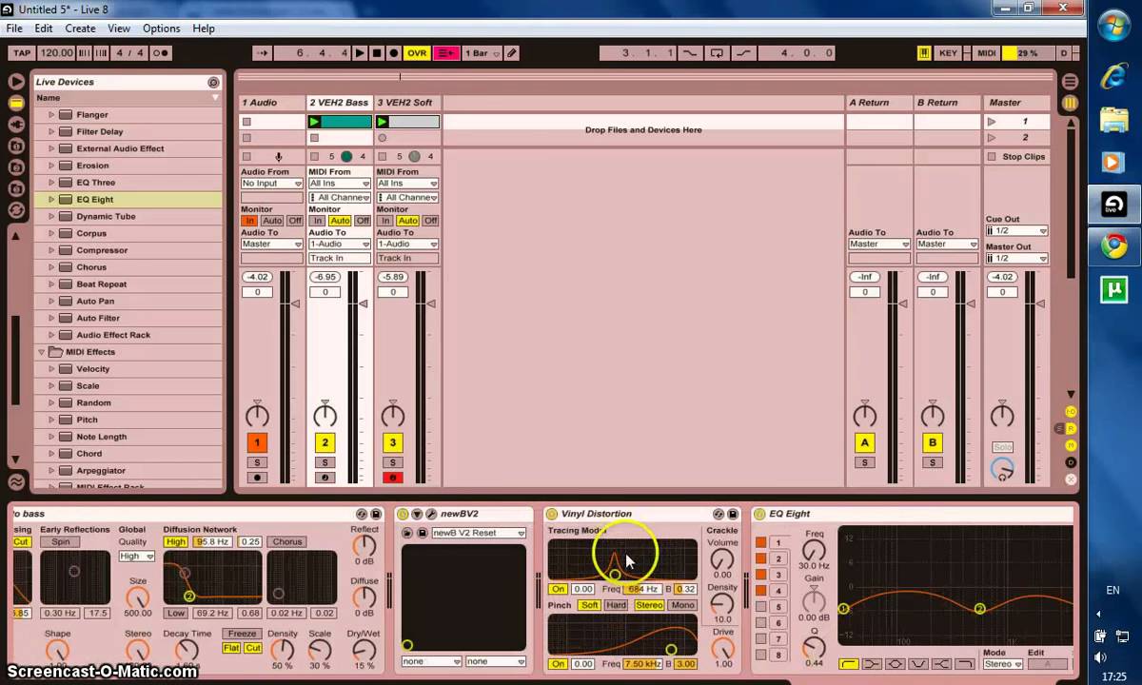Expand the Flanger device folder
The width and height of the screenshot is (1142, 685).
pos(51,115)
